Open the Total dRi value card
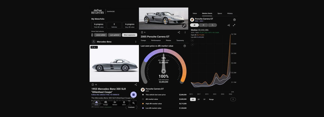This screenshot has height=117, width=324. coord(99,25)
